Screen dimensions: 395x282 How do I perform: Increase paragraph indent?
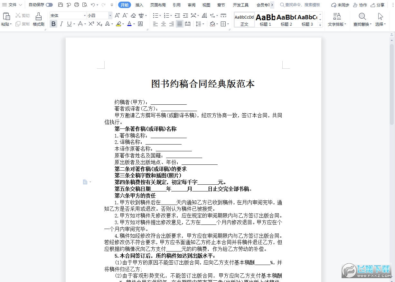[185, 15]
